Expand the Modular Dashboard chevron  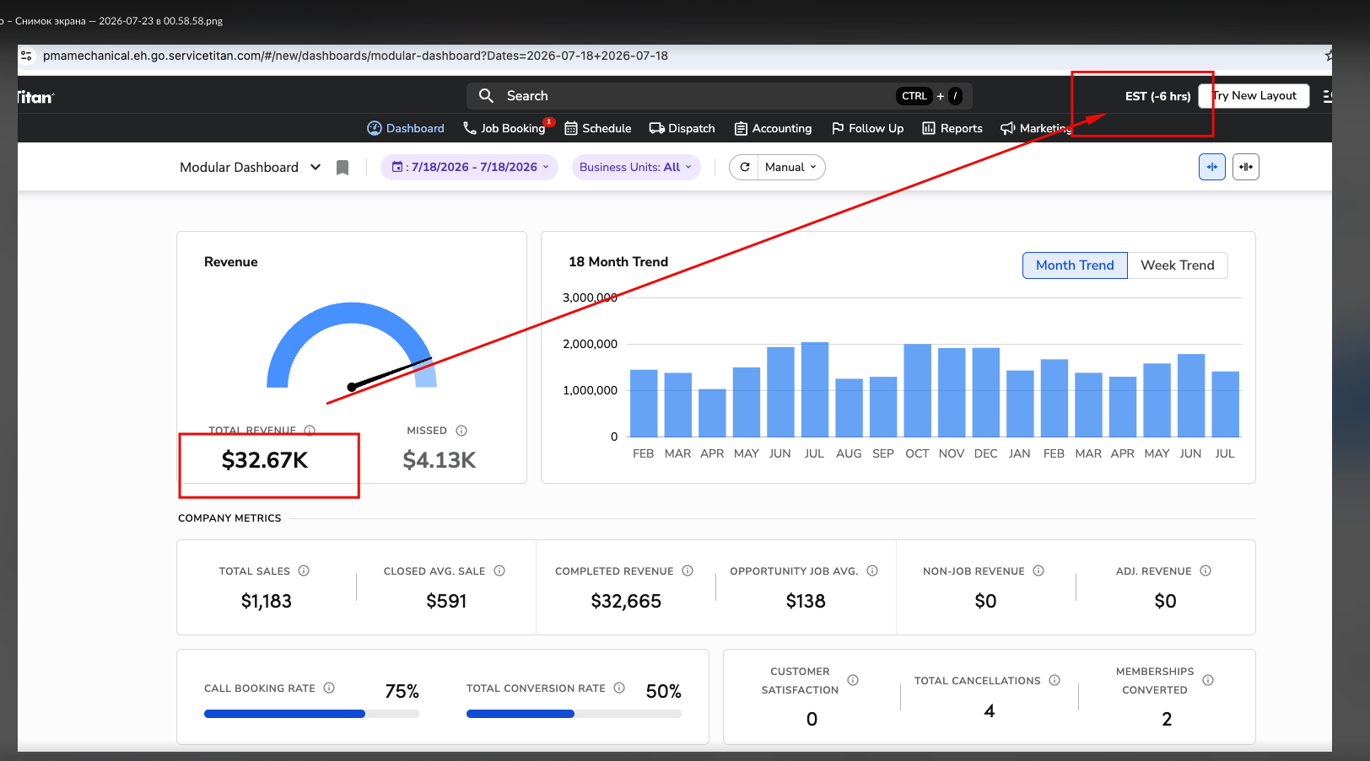tap(316, 167)
